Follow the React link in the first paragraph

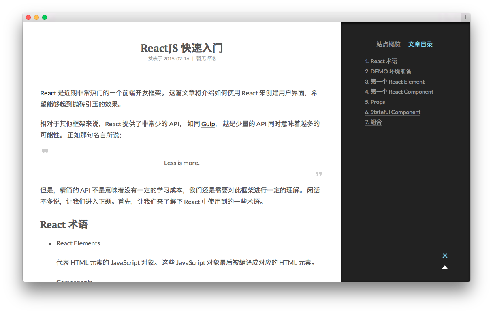[48, 93]
